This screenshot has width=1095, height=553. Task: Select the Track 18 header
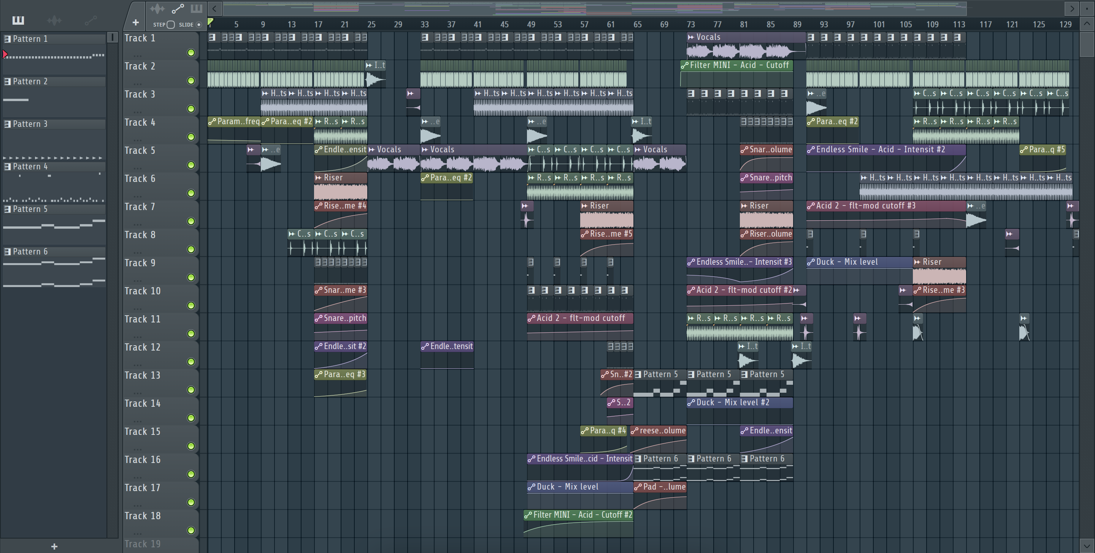[x=161, y=523]
